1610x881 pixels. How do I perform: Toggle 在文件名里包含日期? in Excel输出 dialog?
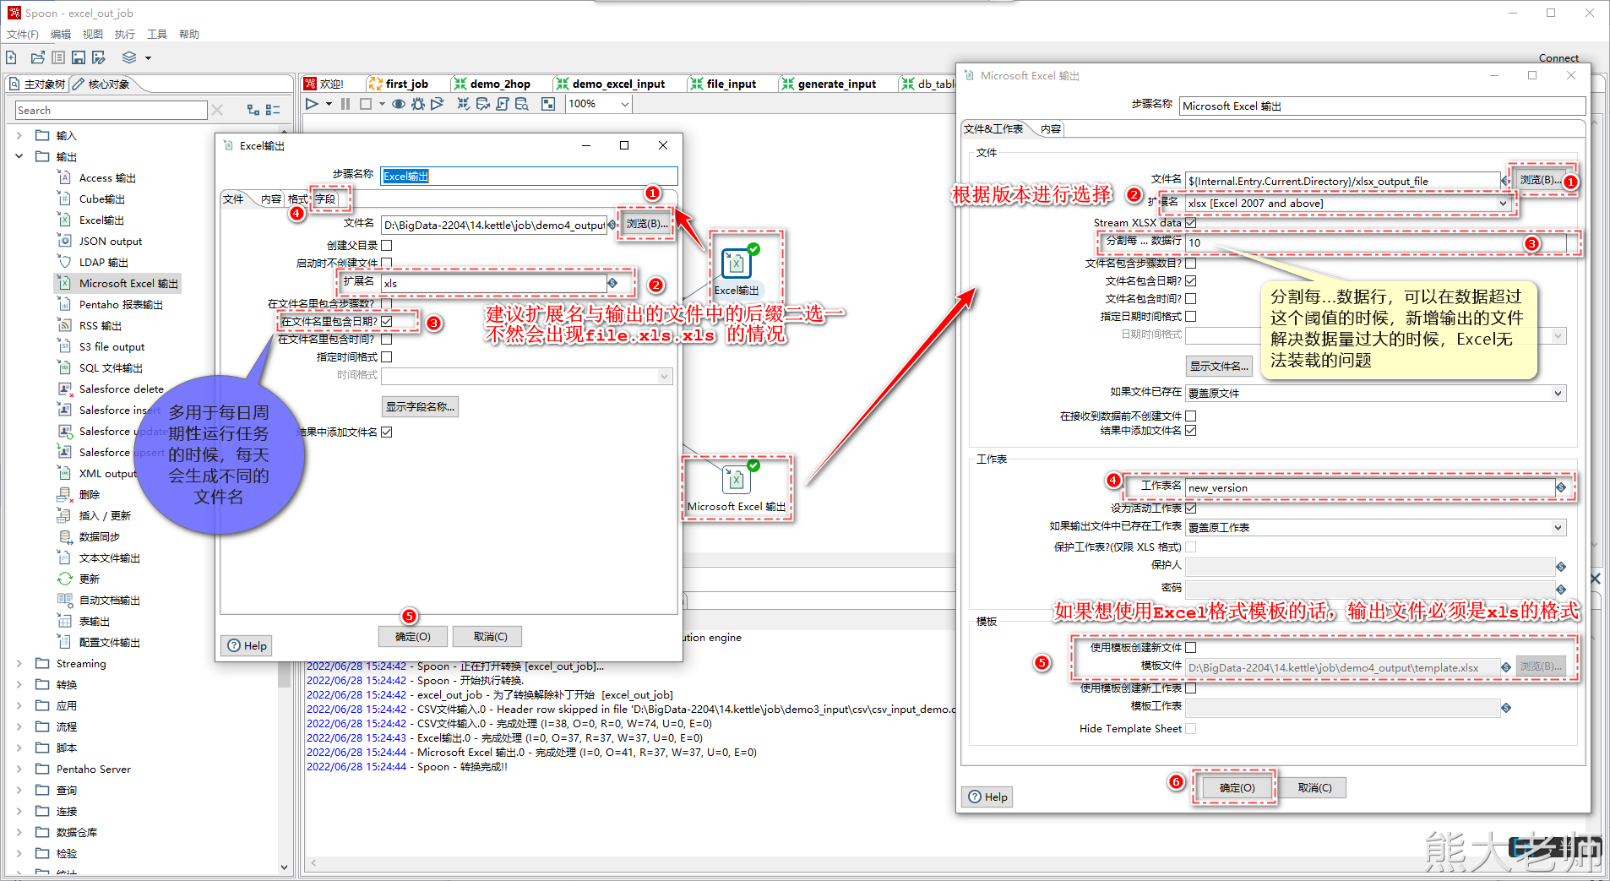pos(387,321)
